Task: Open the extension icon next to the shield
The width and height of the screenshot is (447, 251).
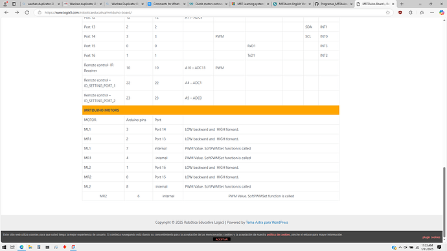Action: [x=411, y=12]
